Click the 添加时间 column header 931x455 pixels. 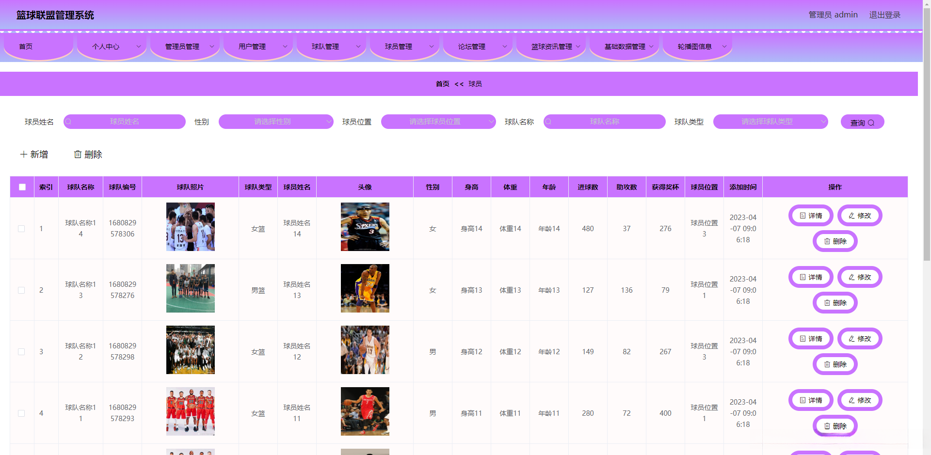(x=743, y=187)
